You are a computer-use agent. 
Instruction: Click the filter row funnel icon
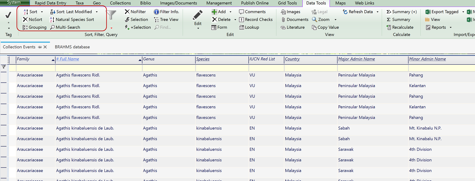(3, 67)
